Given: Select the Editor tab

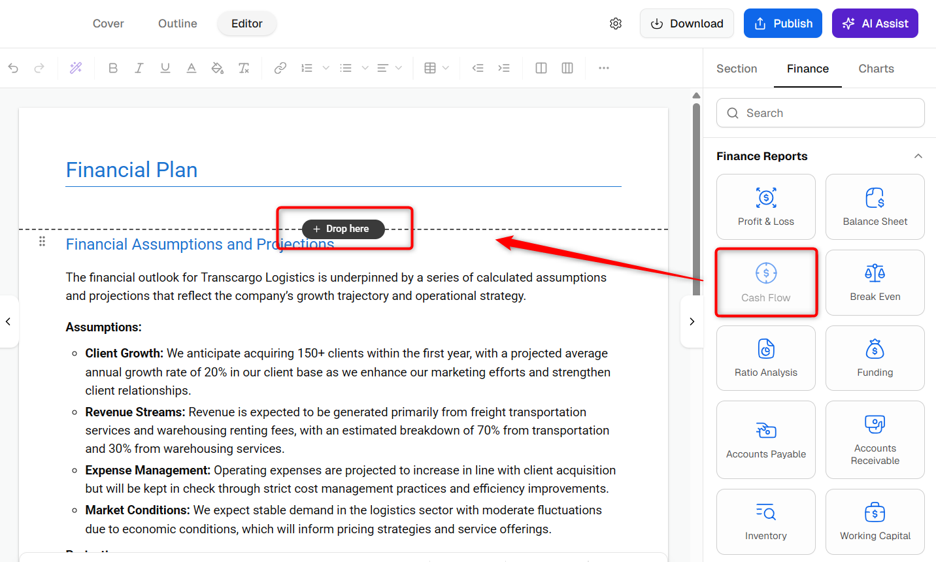Looking at the screenshot, I should 247,24.
